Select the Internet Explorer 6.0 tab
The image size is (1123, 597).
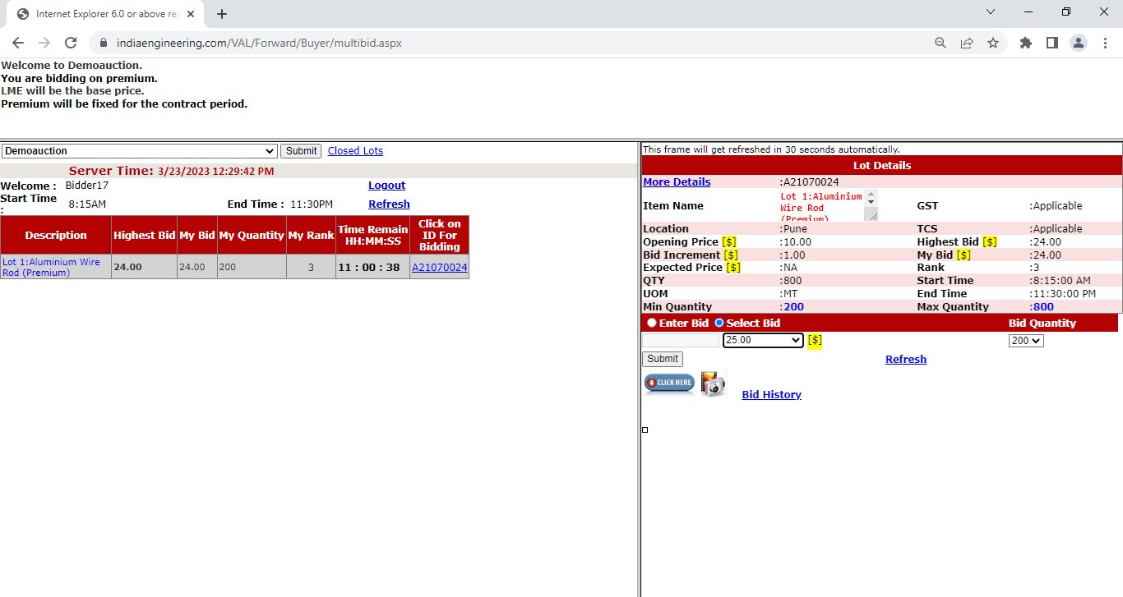107,14
